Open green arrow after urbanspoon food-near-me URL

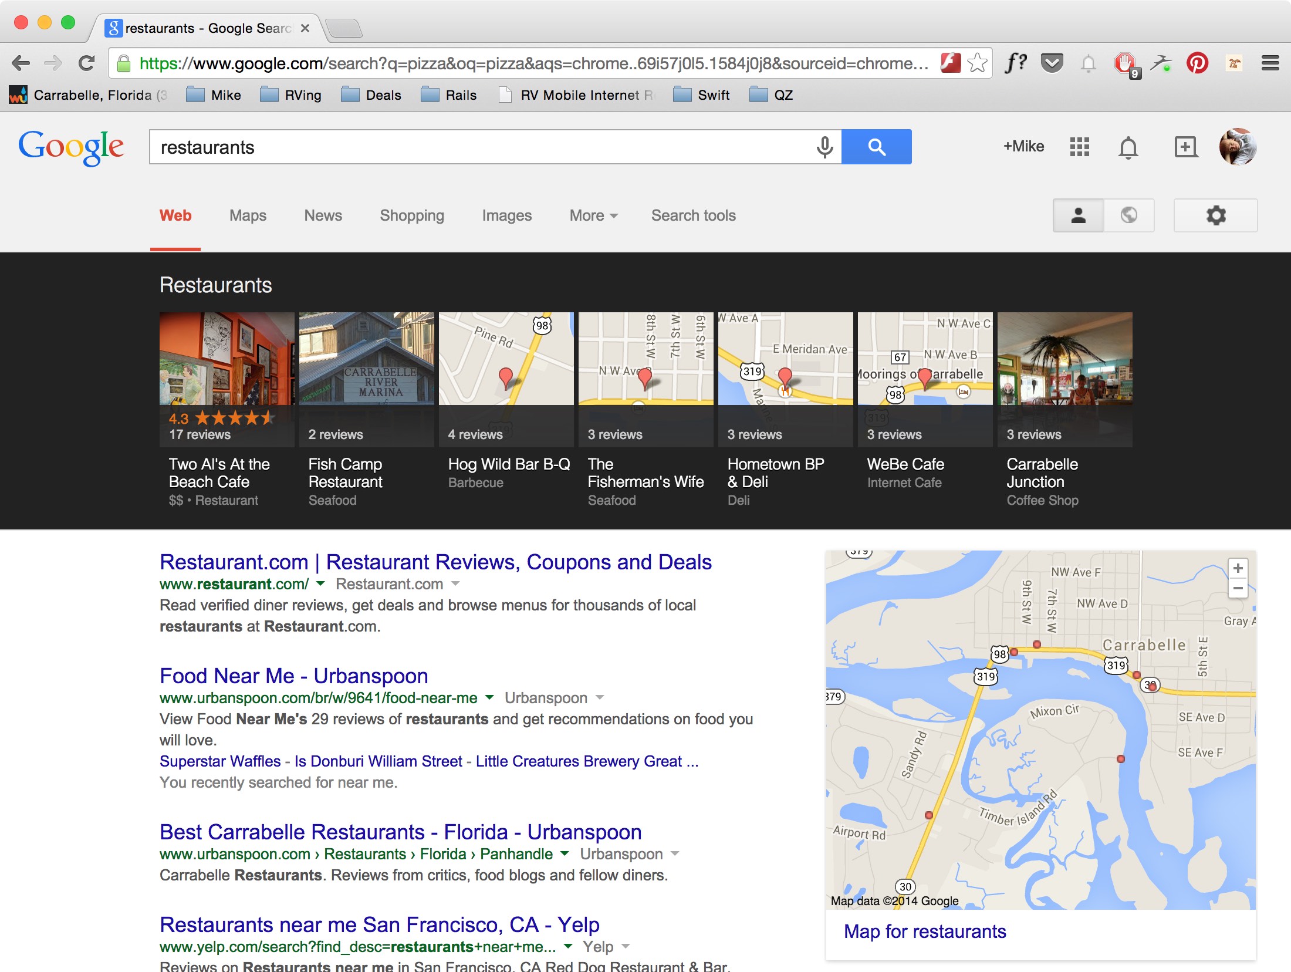[x=489, y=697]
